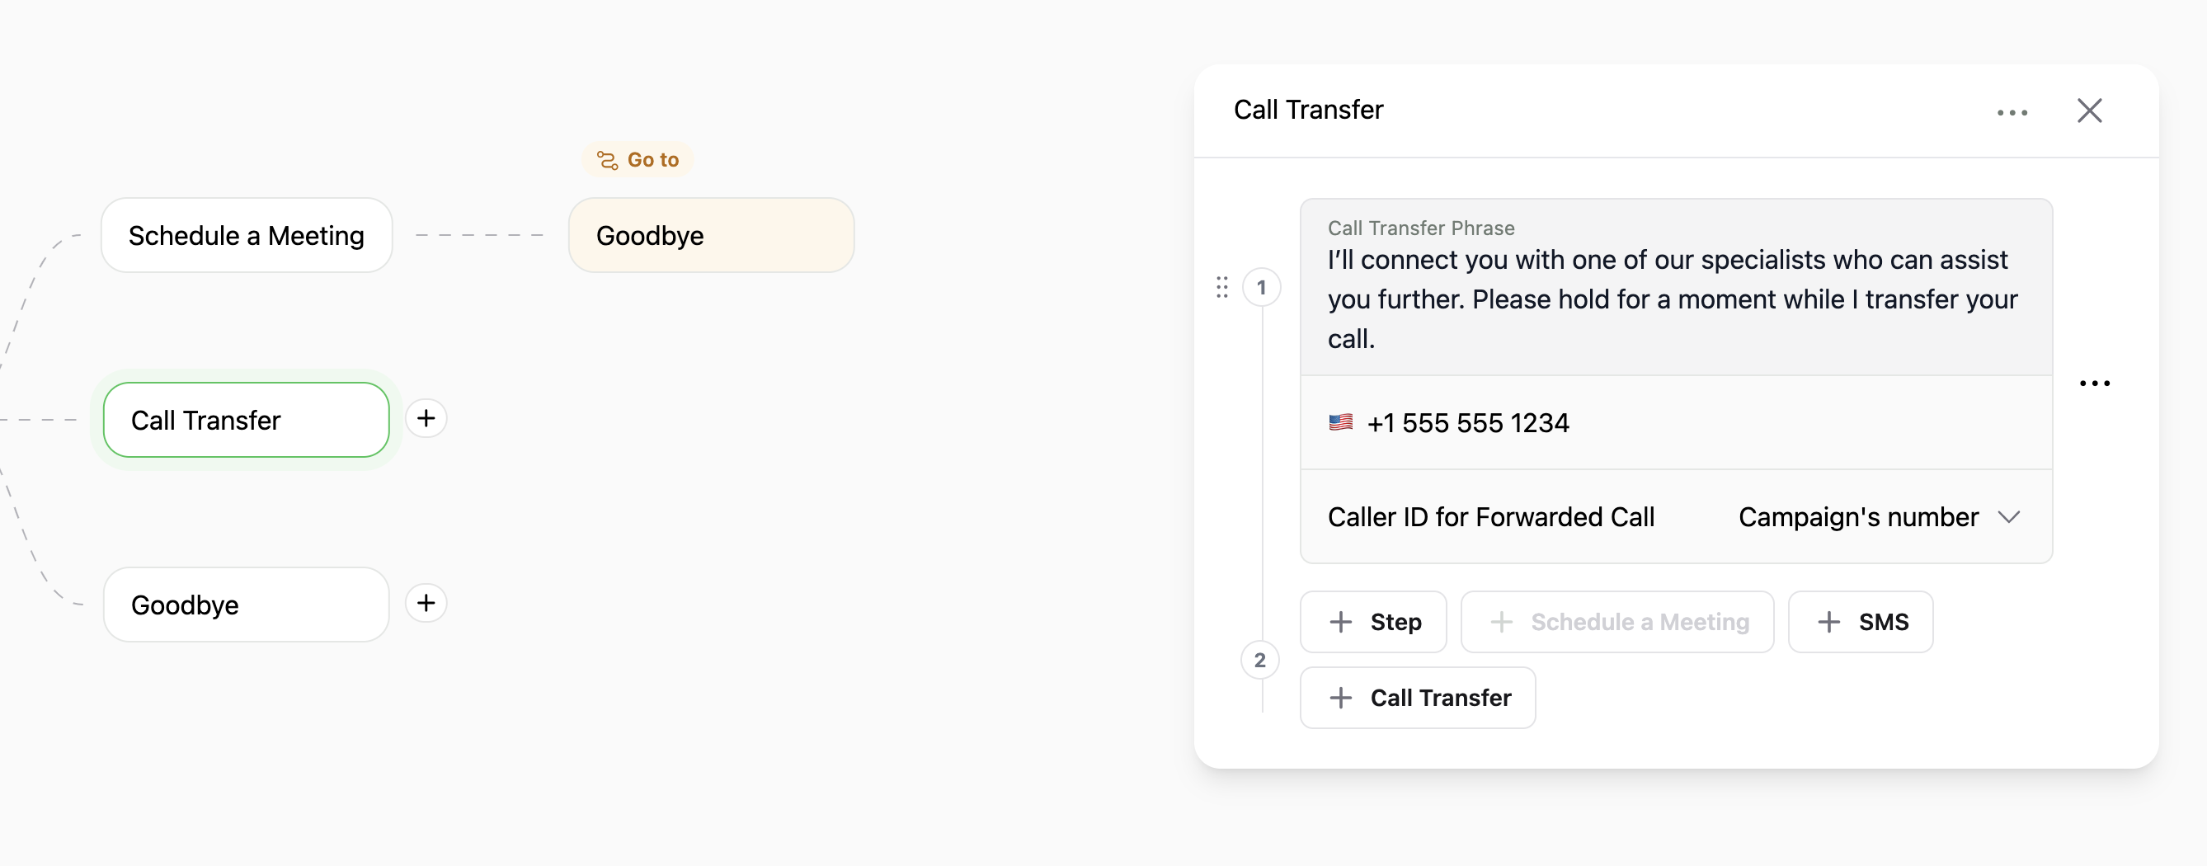Click the drag handle next to step 1
The width and height of the screenshot is (2207, 866).
1221,288
